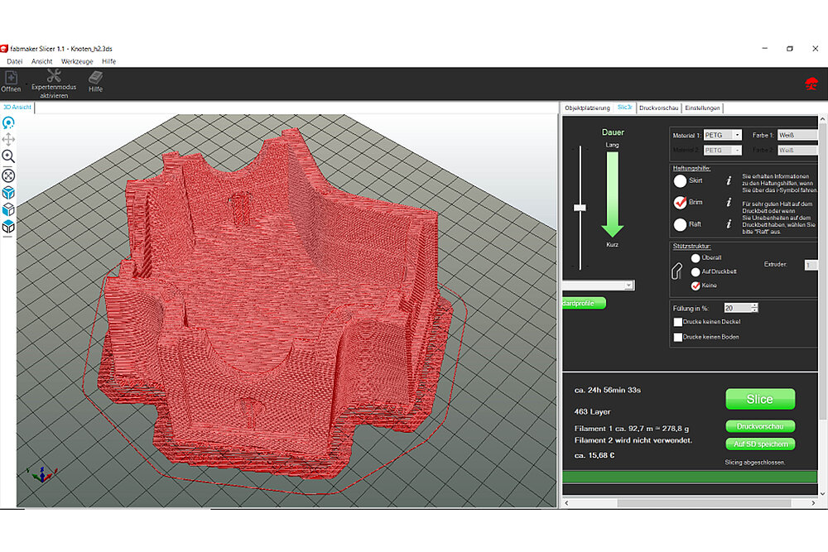Select the move/pan arrows tool
Screen dimensions: 828x552
[8, 139]
